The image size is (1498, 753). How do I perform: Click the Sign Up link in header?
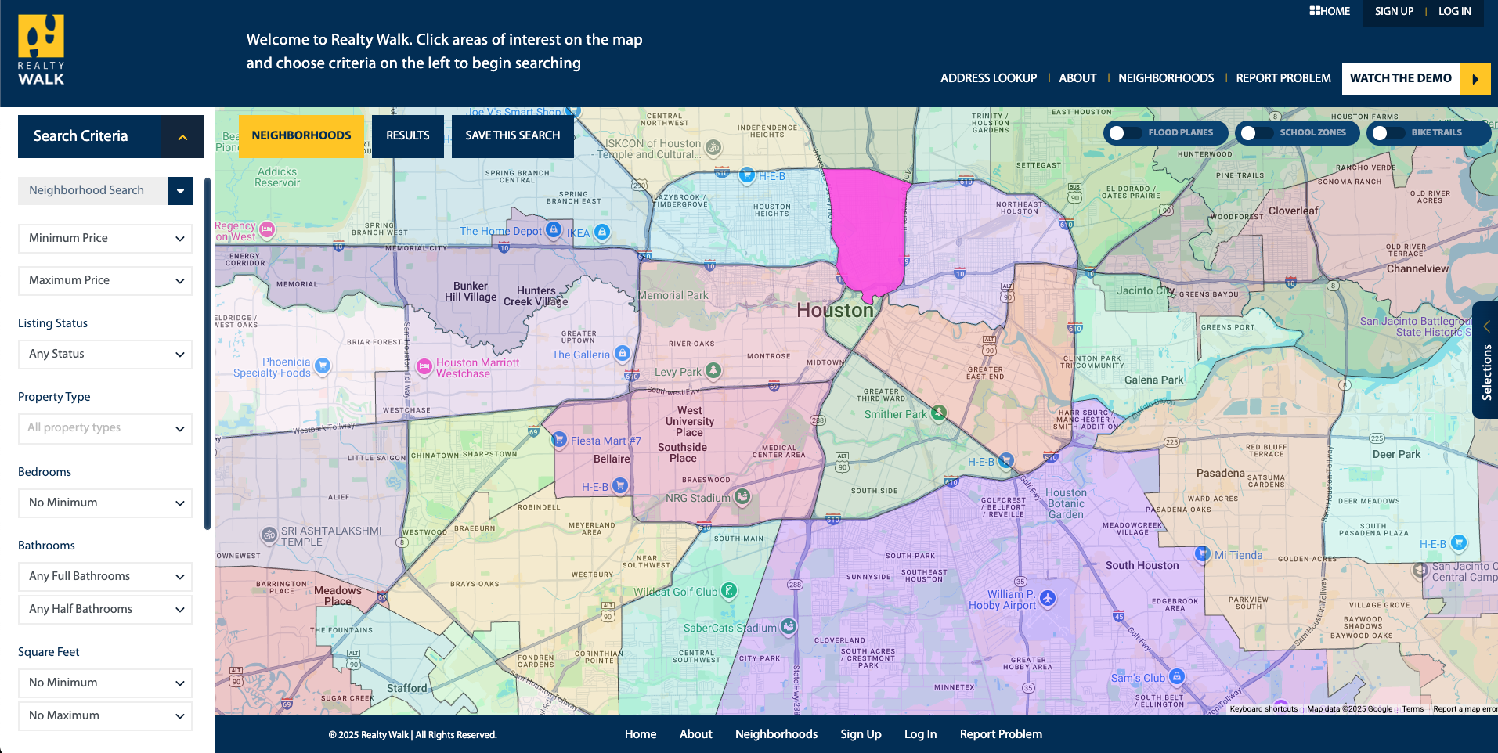(1394, 12)
